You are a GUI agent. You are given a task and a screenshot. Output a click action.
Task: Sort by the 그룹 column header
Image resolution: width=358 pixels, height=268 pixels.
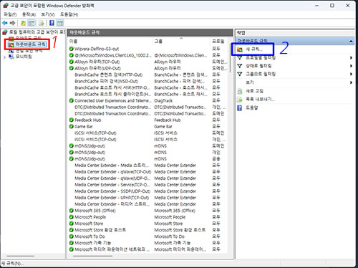(180, 41)
